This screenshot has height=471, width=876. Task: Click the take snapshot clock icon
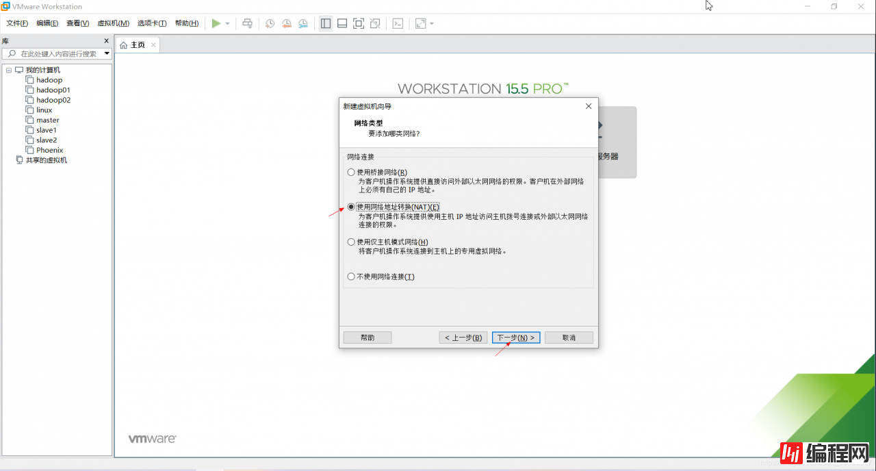click(270, 23)
